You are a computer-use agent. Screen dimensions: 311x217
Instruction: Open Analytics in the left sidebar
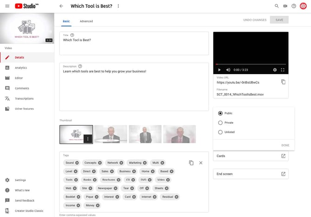coord(21,68)
